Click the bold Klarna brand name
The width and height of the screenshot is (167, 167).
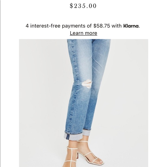[131, 26]
